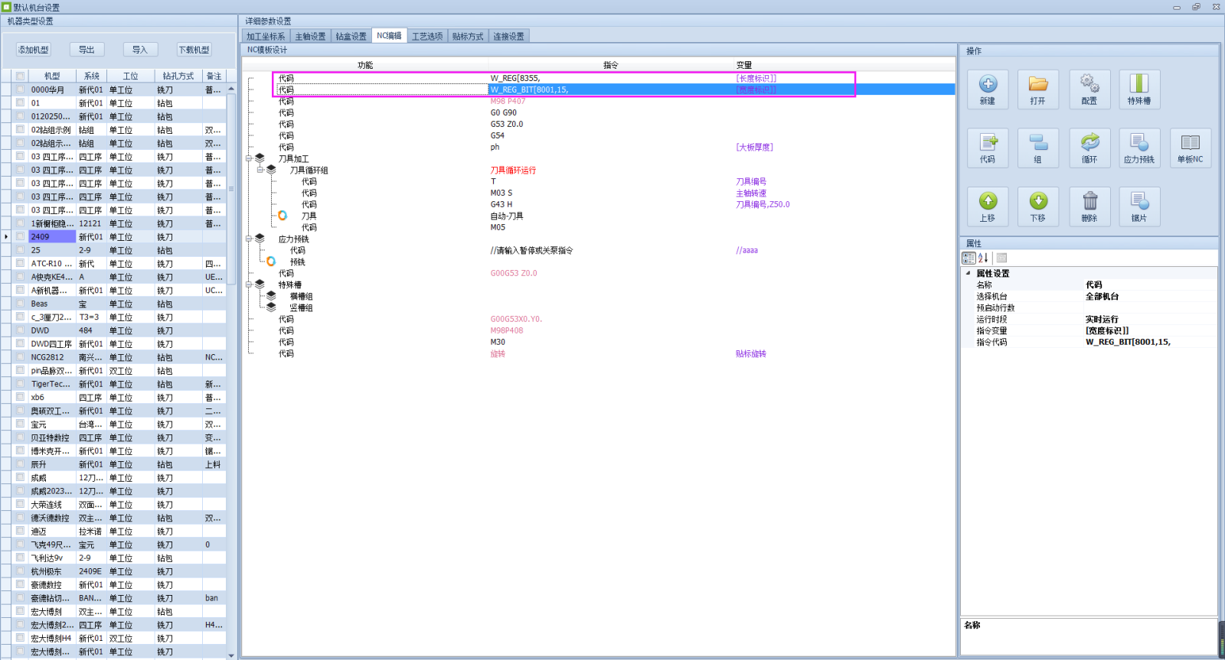Click the 下载机型 button
The image size is (1225, 660).
[194, 50]
